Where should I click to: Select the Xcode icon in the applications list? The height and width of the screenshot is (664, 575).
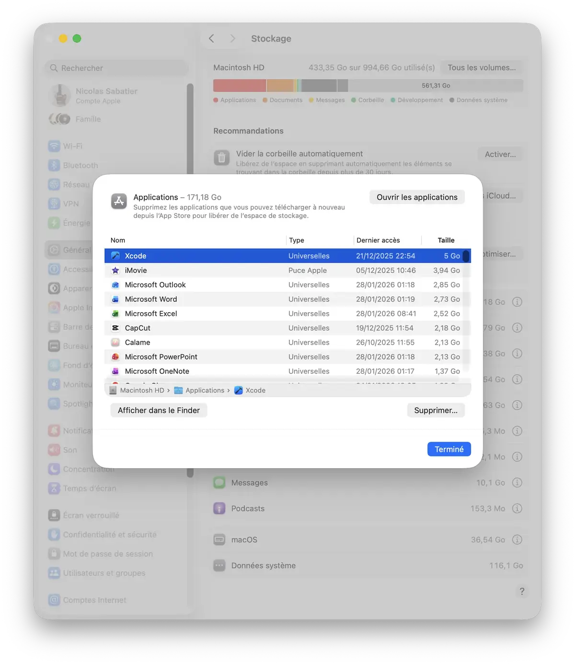tap(115, 256)
